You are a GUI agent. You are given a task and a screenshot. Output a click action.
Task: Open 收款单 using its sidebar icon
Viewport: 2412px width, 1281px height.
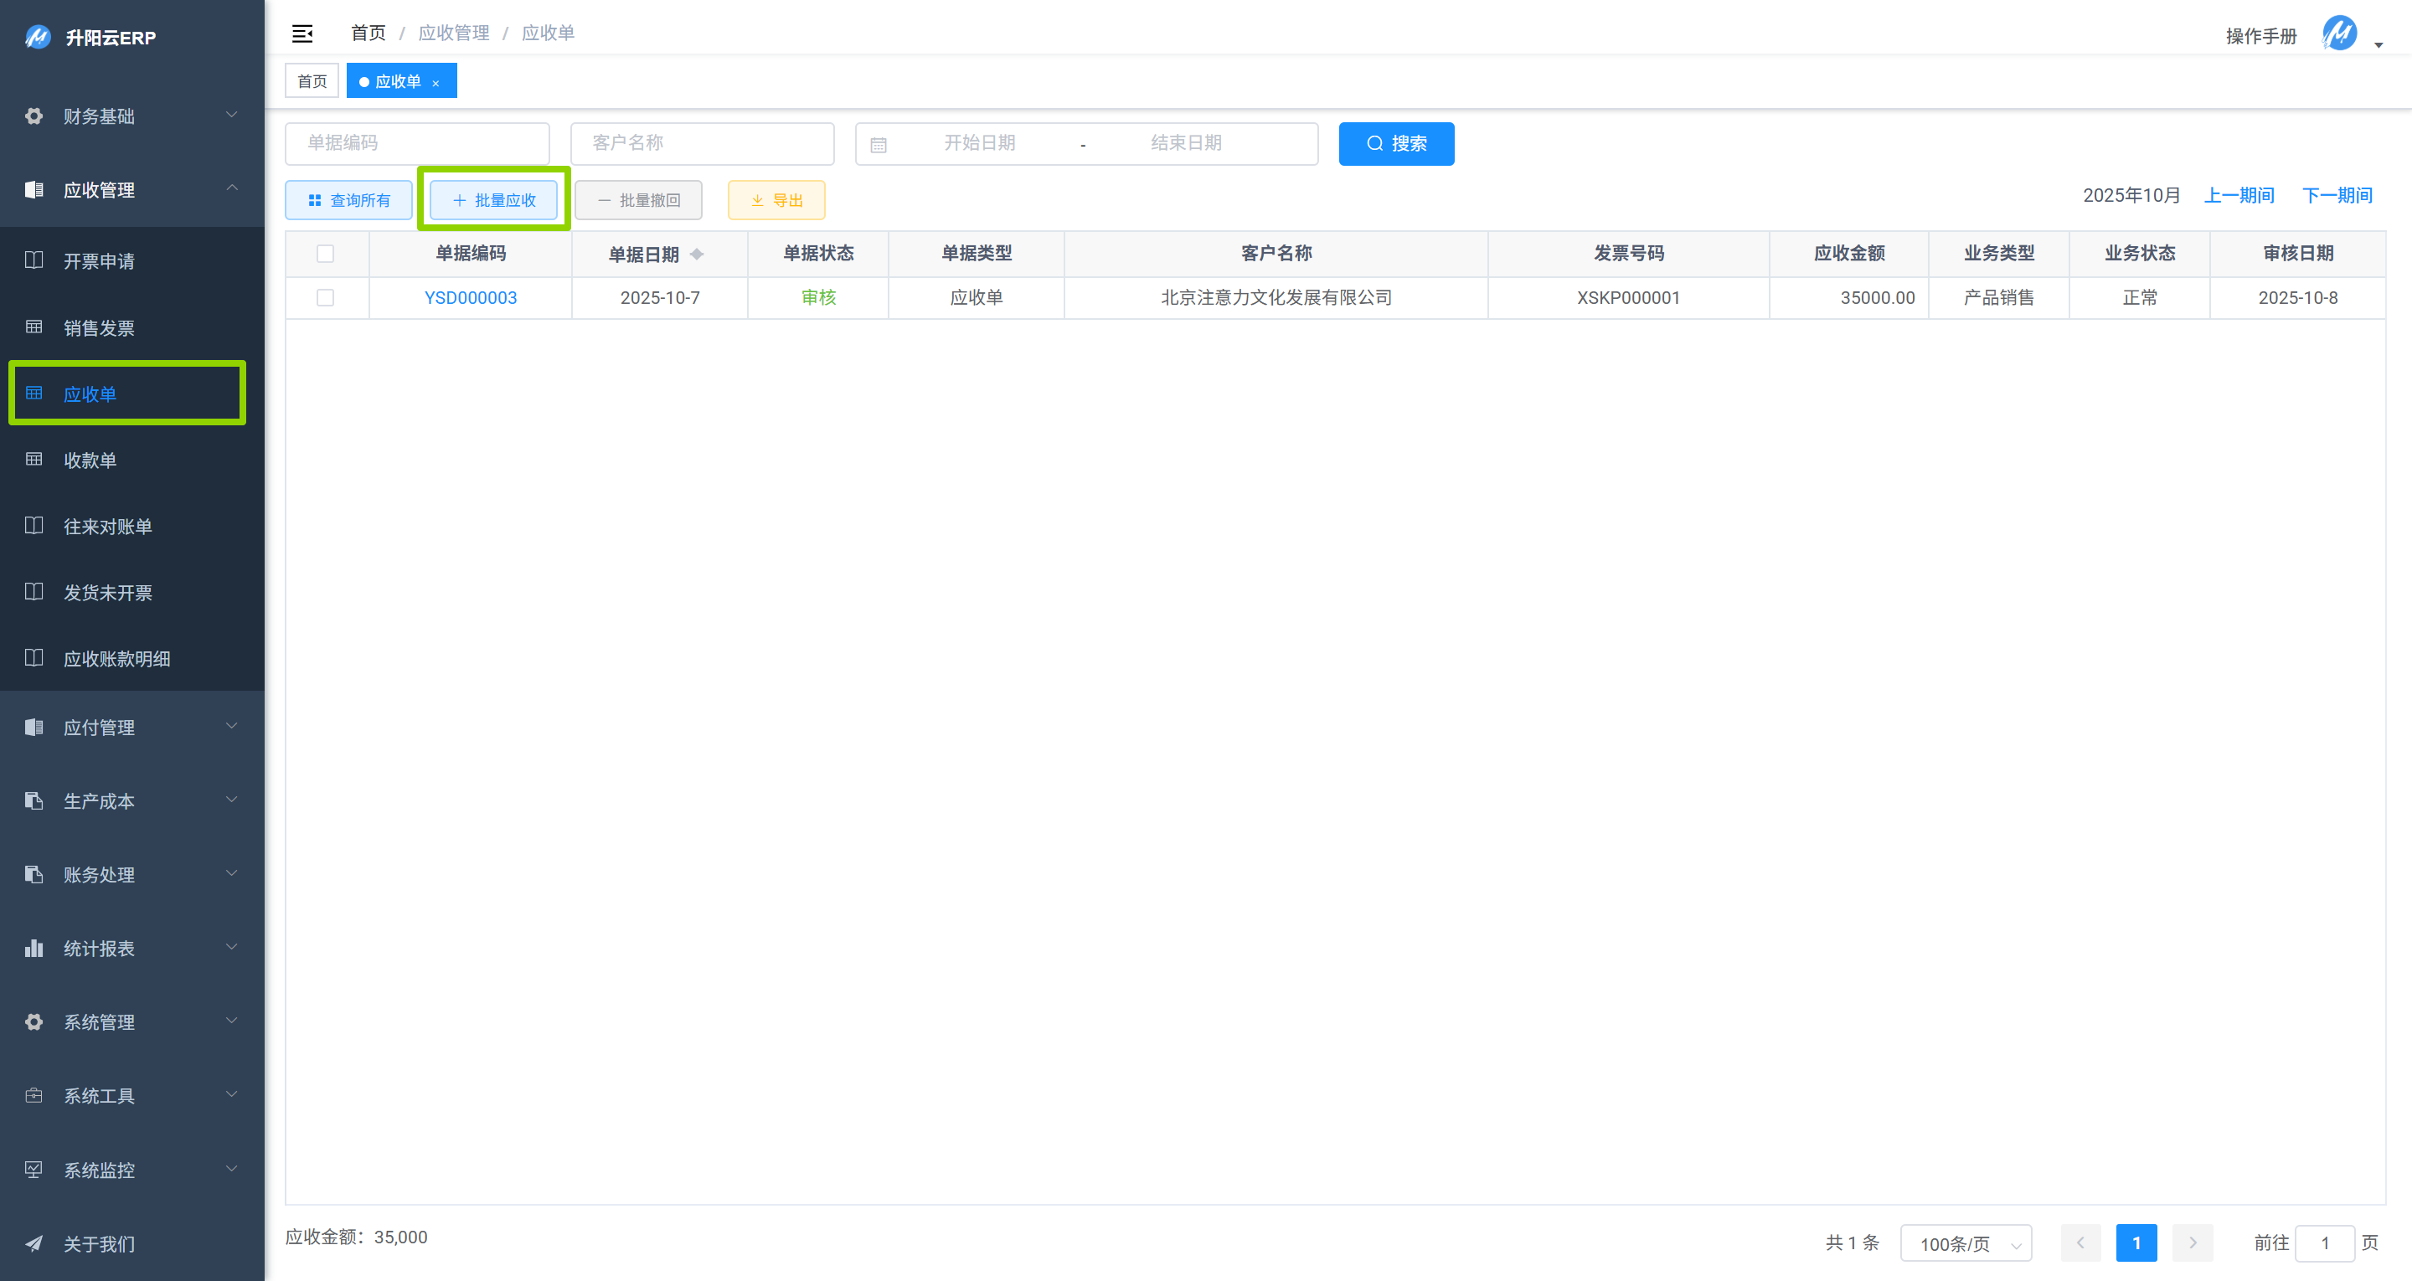click(33, 459)
